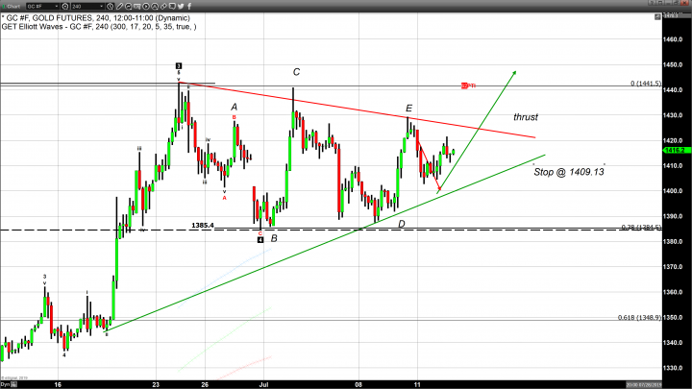Toggle the Dyn label at bottom-left
692x389 pixels.
(x=7, y=379)
